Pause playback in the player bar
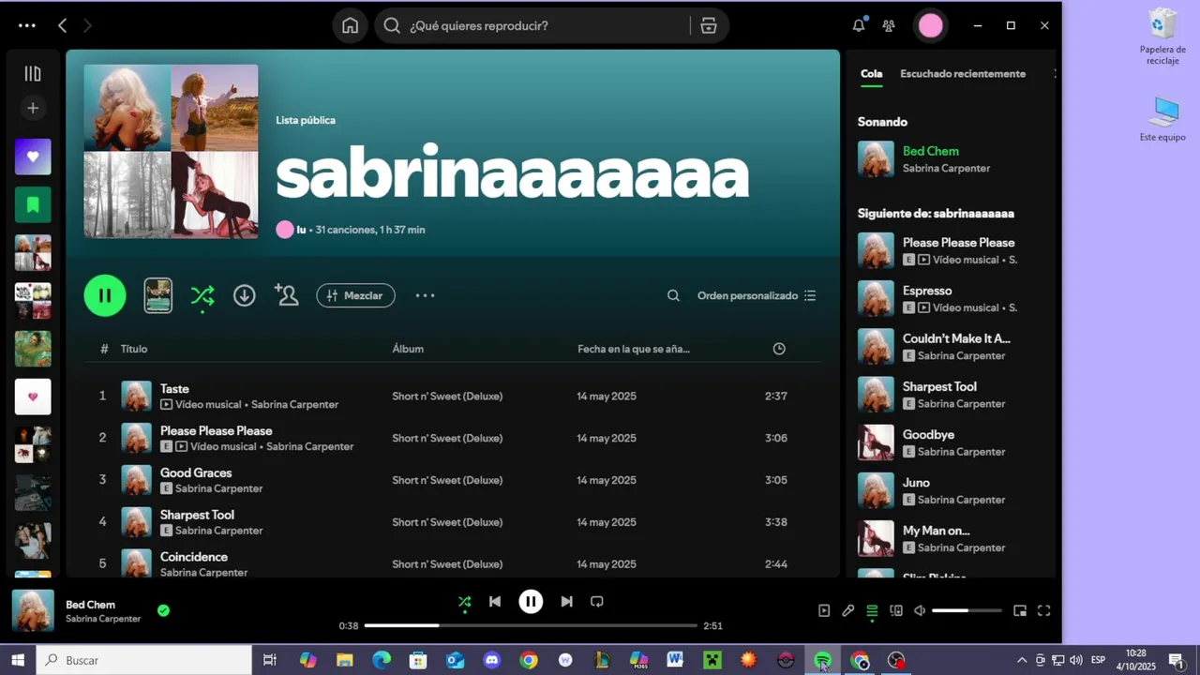The height and width of the screenshot is (675, 1200). coord(531,602)
